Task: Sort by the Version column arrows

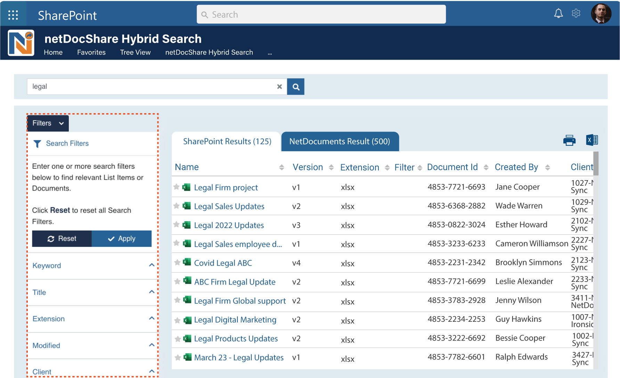Action: [x=331, y=168]
